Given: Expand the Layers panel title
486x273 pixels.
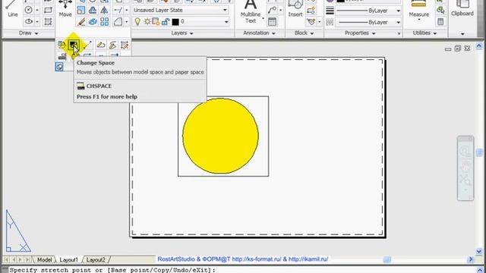Looking at the screenshot, I should click(182, 33).
